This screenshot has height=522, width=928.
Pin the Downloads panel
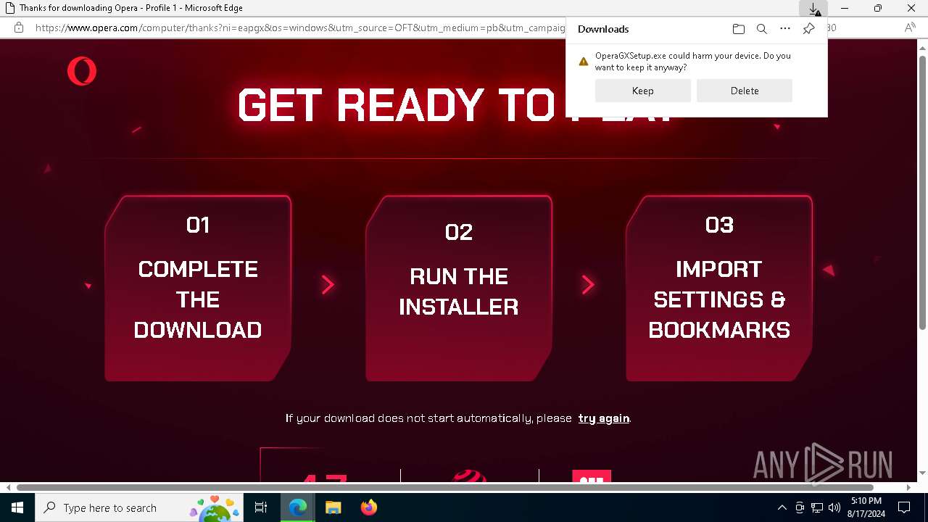click(808, 29)
